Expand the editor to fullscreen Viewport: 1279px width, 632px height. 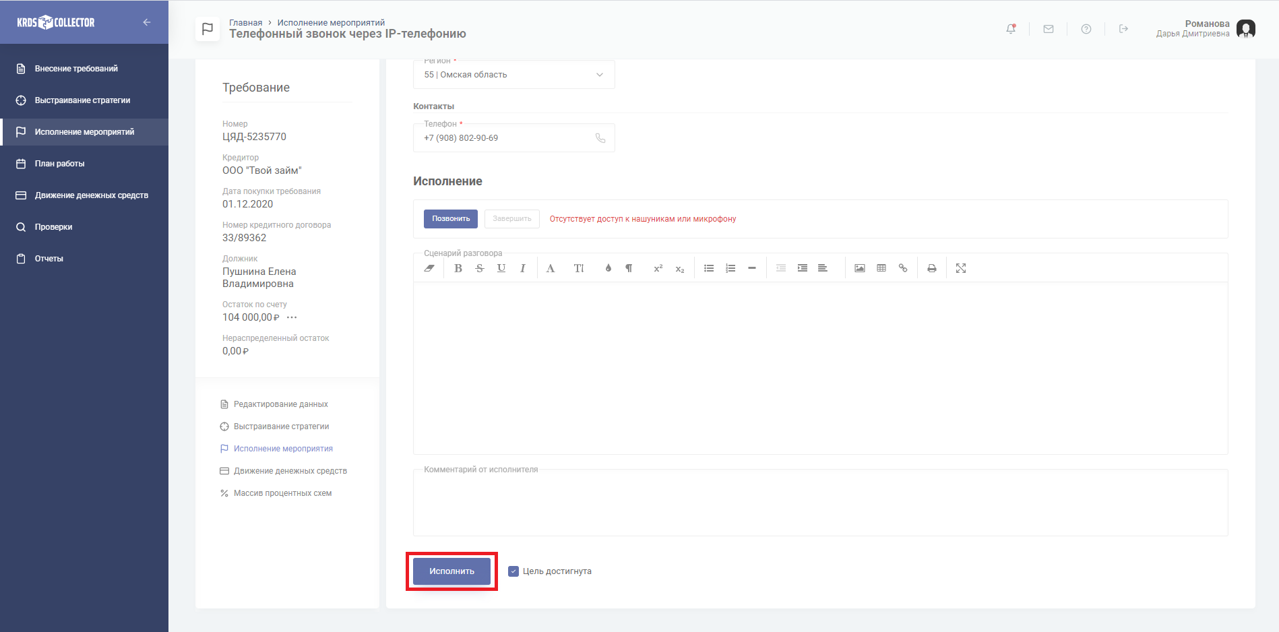pos(961,268)
